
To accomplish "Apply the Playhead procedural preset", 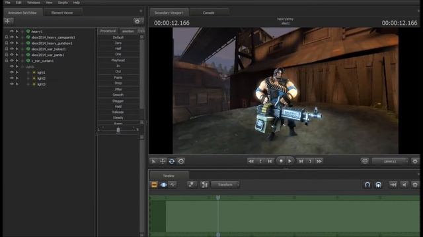I will [118, 60].
